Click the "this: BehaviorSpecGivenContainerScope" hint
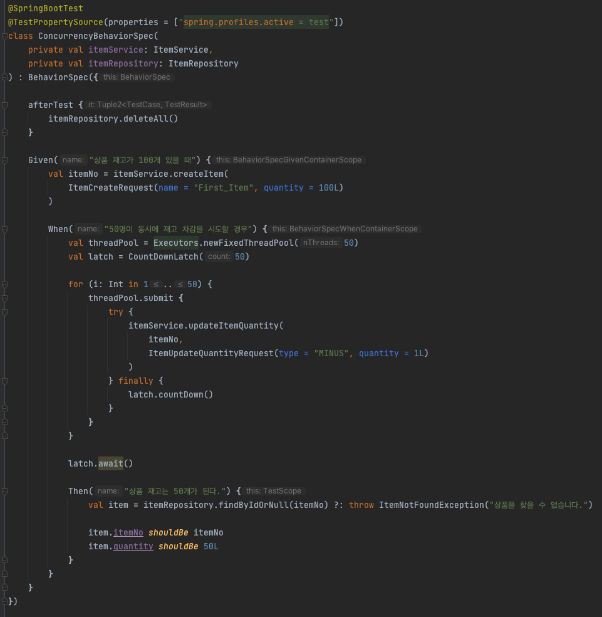 289,160
